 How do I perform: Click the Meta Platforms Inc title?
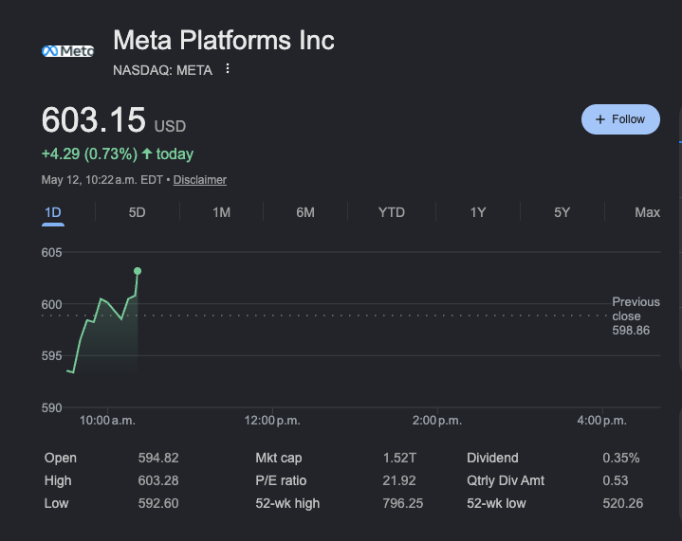point(224,41)
